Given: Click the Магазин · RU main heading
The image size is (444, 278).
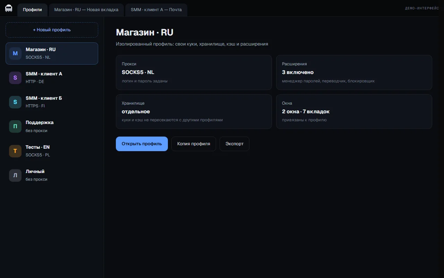Looking at the screenshot, I should click(x=145, y=32).
